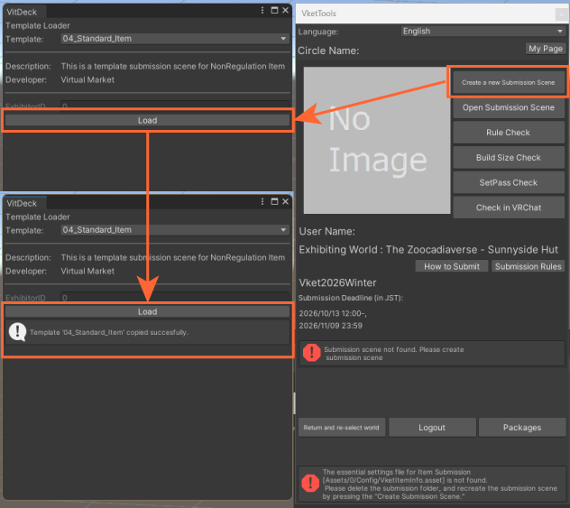Click the info icon beside template copied message
The width and height of the screenshot is (570, 508).
pyautogui.click(x=17, y=332)
